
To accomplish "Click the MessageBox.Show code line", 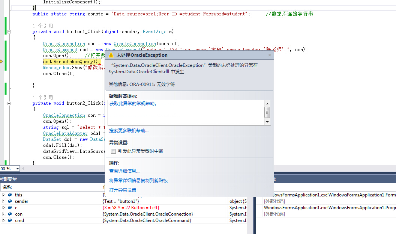I will coord(73,68).
